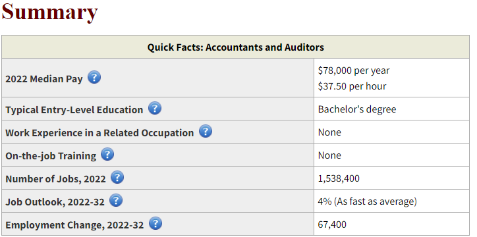Viewport: 477px width, 237px height.
Task: Click the 1,538,400 jobs value
Action: (339, 178)
